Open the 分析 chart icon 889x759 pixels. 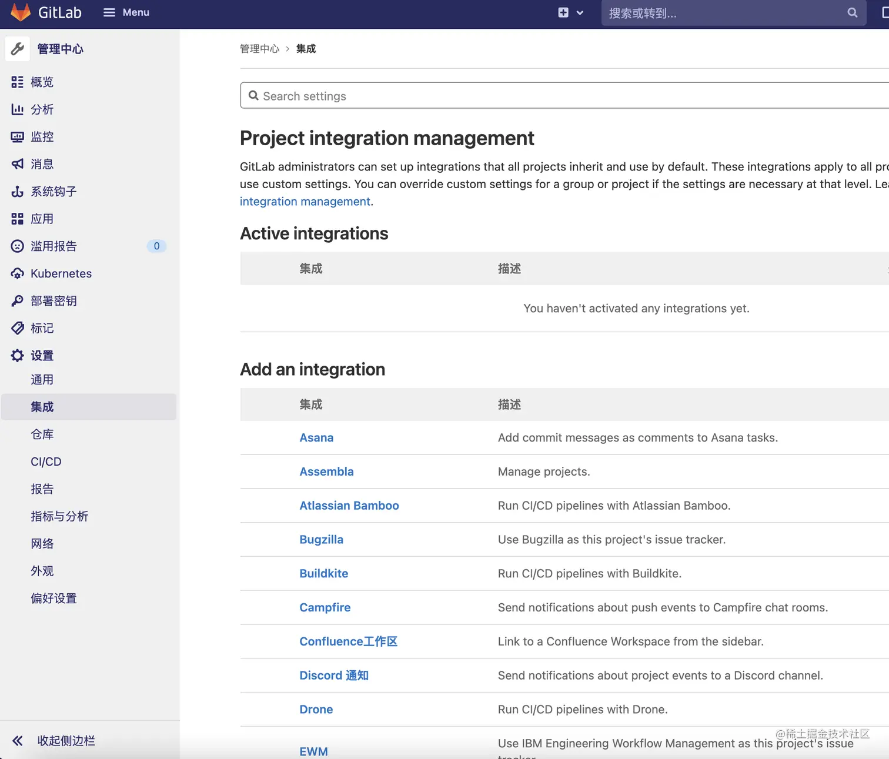tap(18, 109)
